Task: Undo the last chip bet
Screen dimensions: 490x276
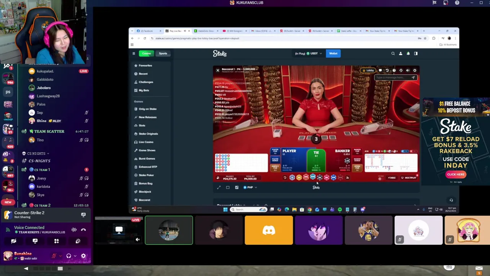Action: [x=285, y=177]
